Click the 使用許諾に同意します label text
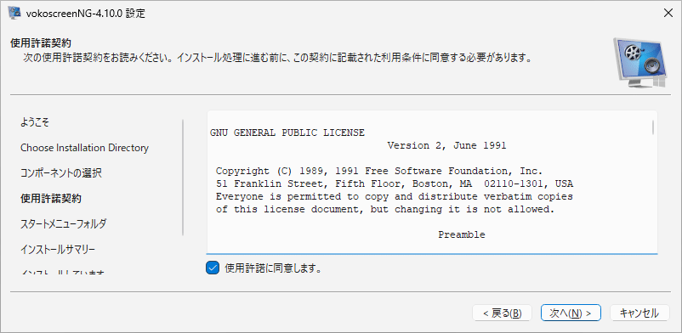The height and width of the screenshot is (333, 682). (274, 268)
